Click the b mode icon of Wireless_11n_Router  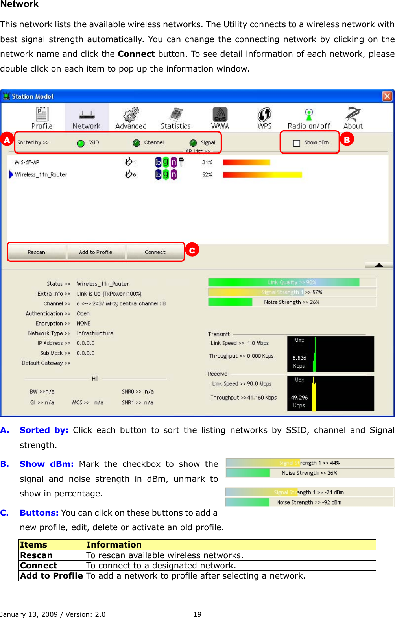[x=158, y=174]
